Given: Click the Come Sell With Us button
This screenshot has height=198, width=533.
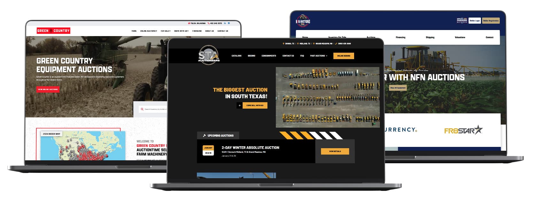Looking at the screenshot, I should click(255, 105).
